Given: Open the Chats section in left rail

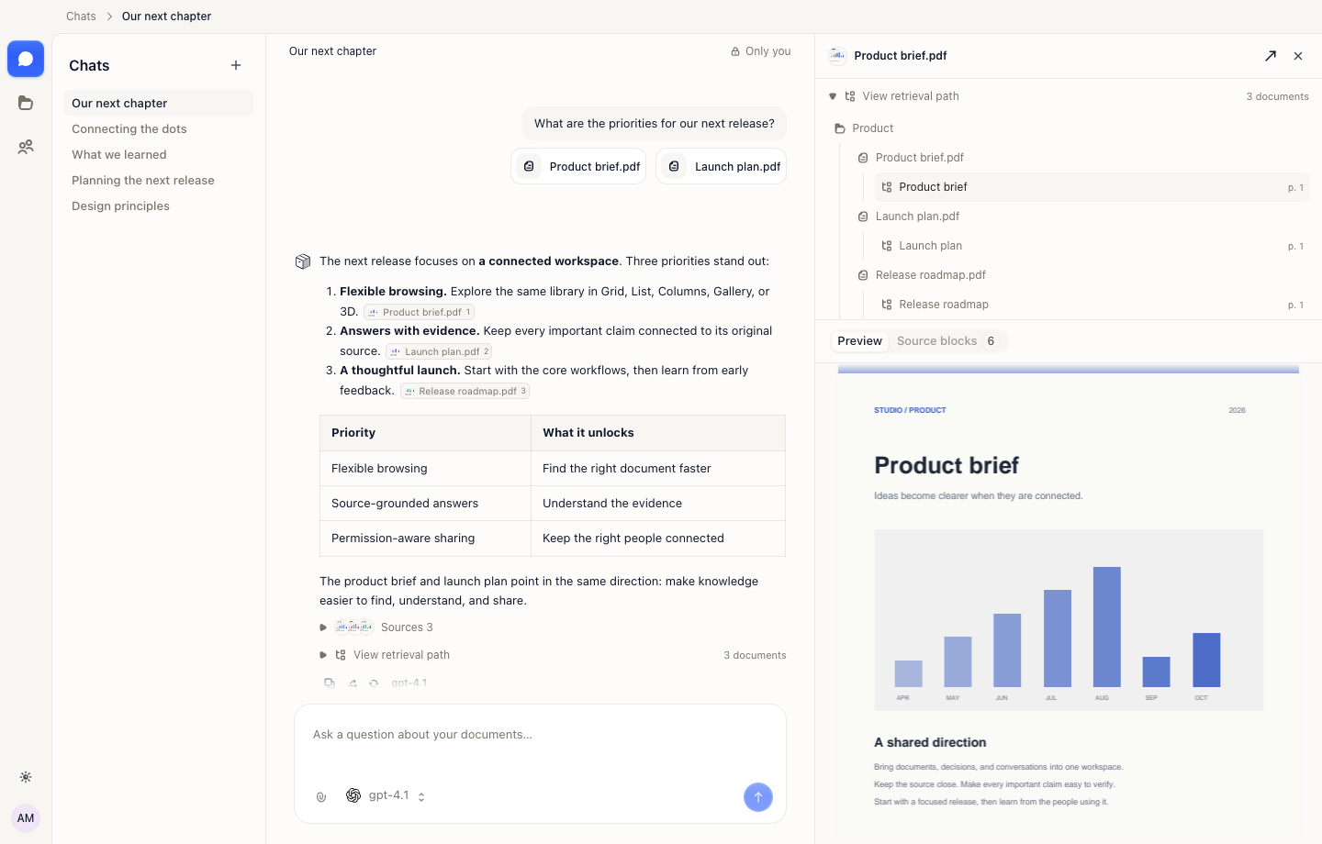Looking at the screenshot, I should tap(26, 59).
